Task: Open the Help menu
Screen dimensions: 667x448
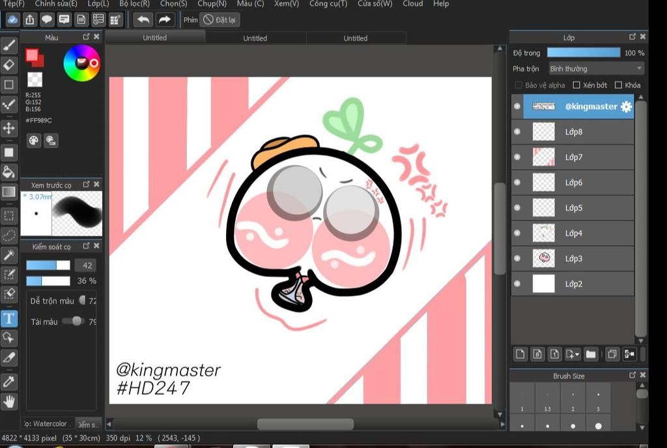Action: (x=441, y=4)
